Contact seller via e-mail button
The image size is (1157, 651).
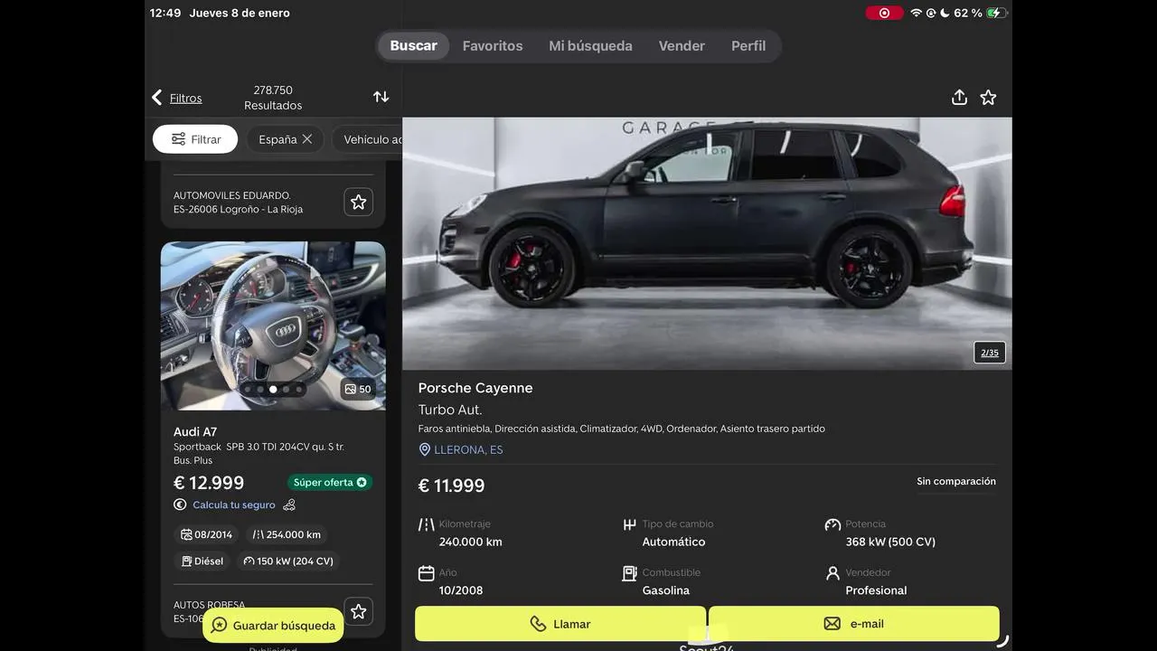point(854,624)
